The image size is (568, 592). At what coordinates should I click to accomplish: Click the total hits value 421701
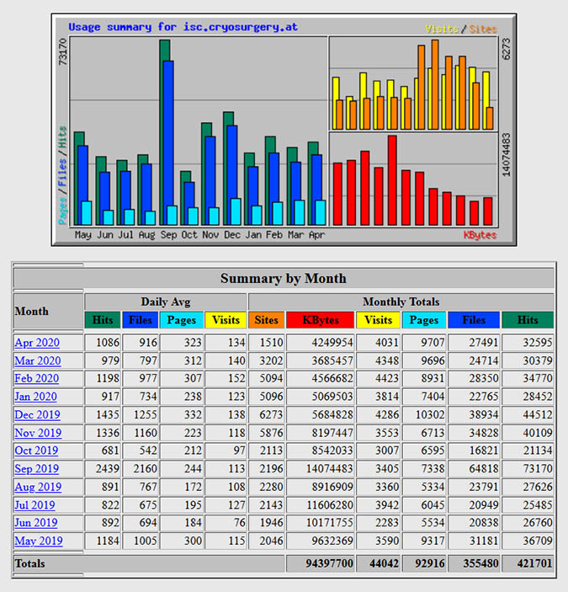pyautogui.click(x=528, y=563)
